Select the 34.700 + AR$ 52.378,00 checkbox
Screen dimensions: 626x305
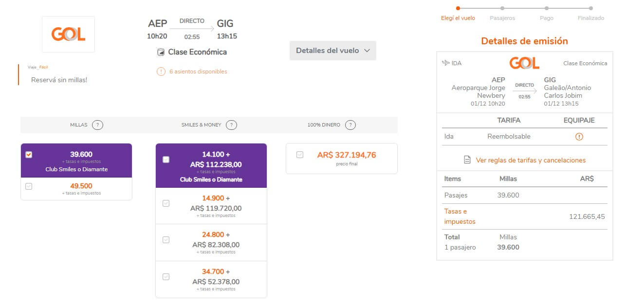tap(166, 276)
